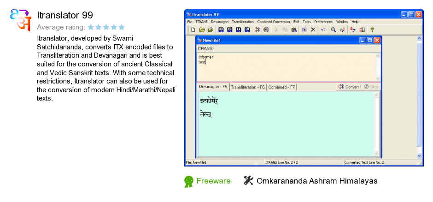Open the Preferences menu

323,22
